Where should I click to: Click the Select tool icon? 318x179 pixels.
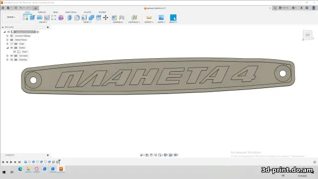pos(173,17)
